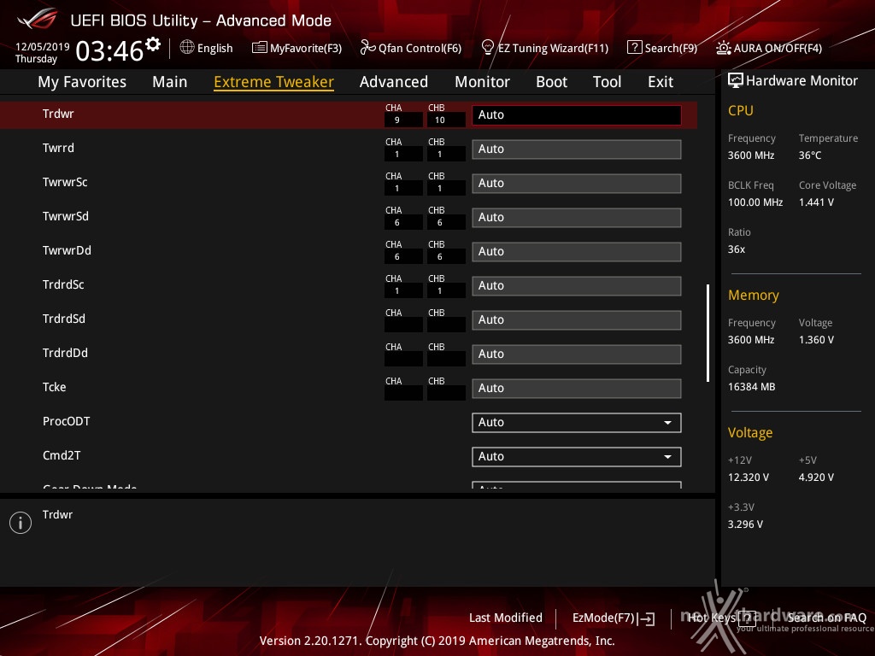Click the TrdrdSd Auto input field

click(x=577, y=319)
